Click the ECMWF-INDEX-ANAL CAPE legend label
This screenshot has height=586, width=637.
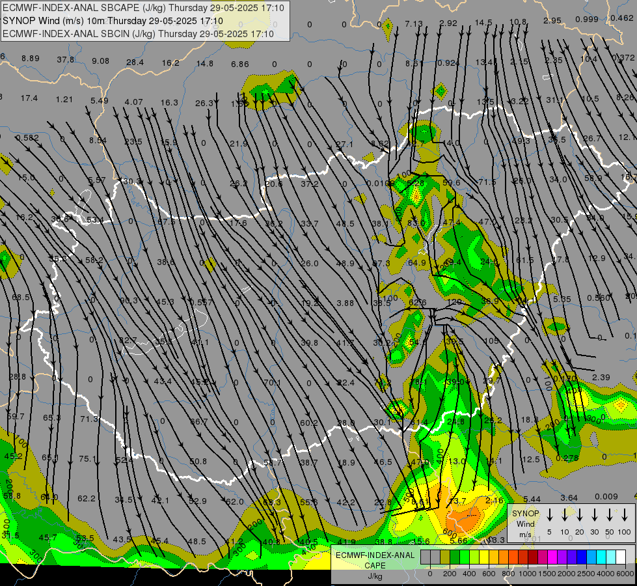[x=375, y=560]
